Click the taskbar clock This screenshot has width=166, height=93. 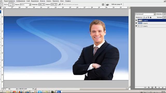click(163, 92)
